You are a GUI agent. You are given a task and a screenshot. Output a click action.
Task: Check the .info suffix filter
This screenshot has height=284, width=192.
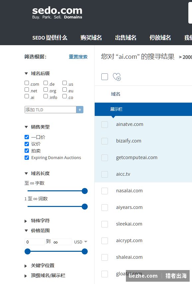point(46,96)
